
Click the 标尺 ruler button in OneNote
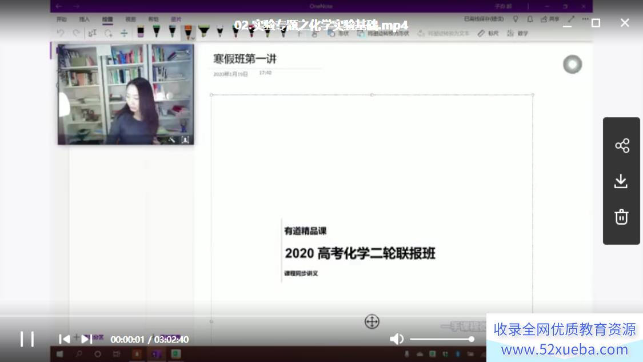488,33
